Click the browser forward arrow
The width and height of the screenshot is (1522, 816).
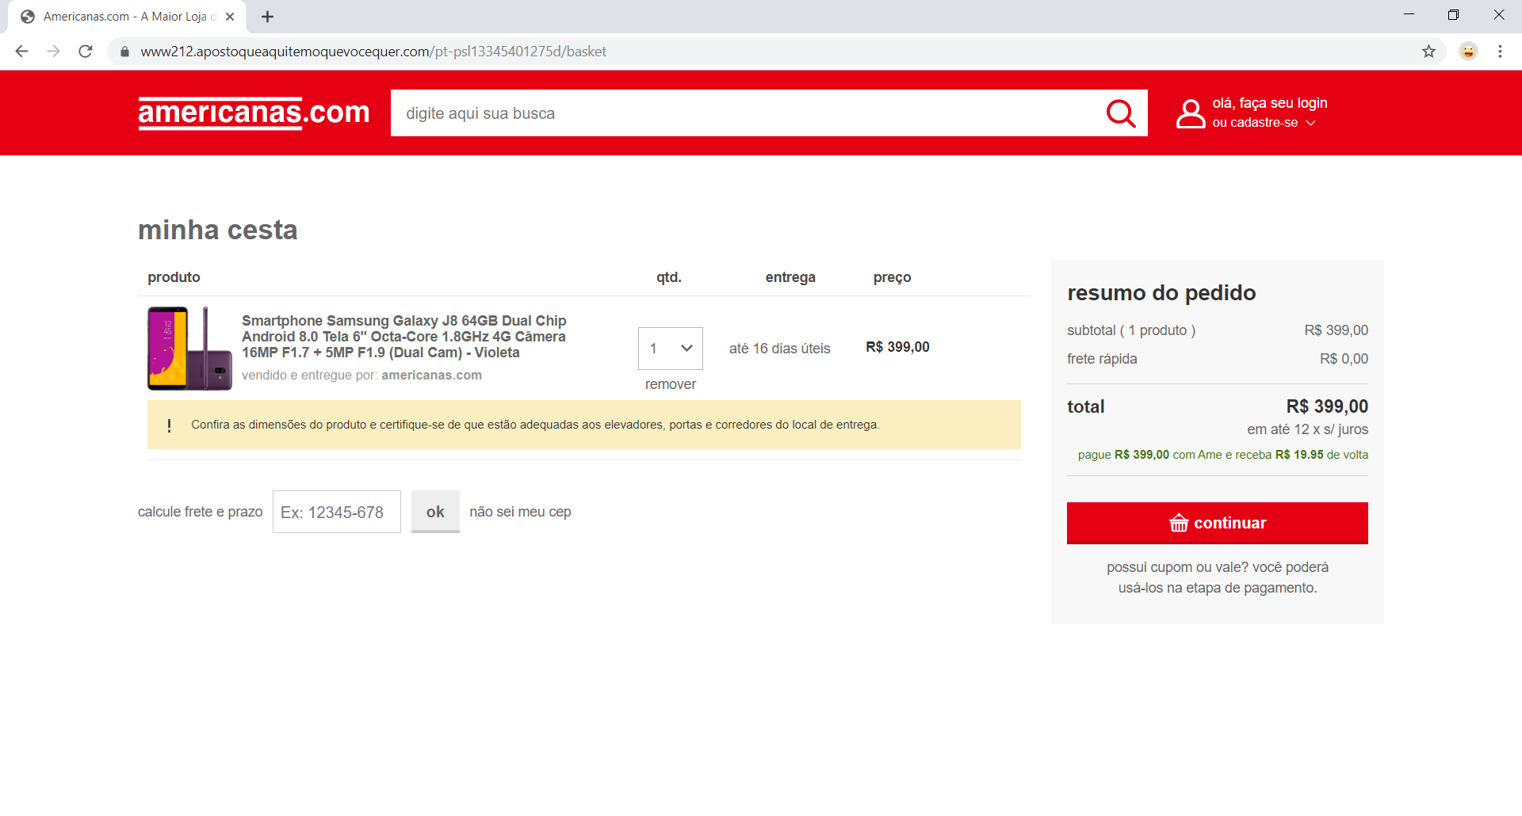click(x=53, y=51)
